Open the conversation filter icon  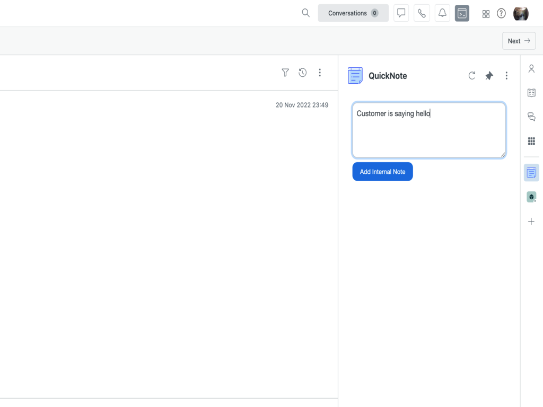285,73
